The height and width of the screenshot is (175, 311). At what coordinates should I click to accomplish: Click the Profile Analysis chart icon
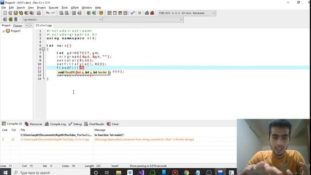147,13
